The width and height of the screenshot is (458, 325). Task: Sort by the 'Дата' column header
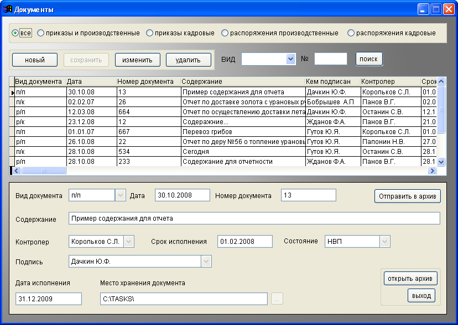click(90, 82)
